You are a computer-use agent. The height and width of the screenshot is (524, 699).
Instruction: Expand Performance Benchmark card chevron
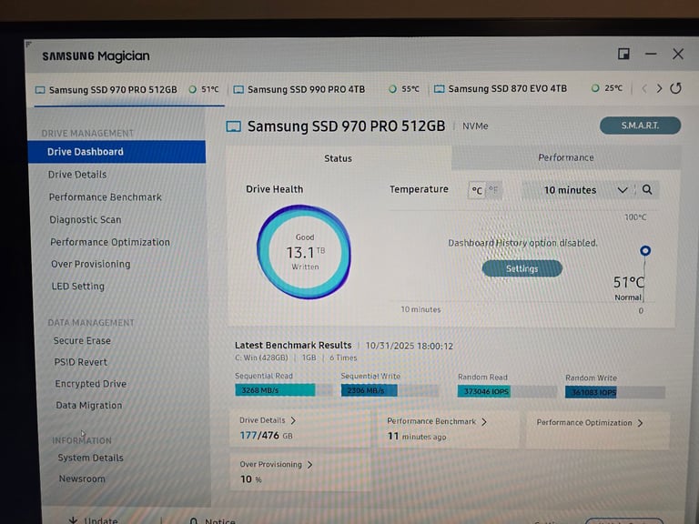click(x=484, y=421)
